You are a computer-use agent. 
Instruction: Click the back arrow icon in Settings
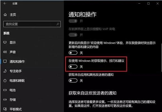coord(5,4)
